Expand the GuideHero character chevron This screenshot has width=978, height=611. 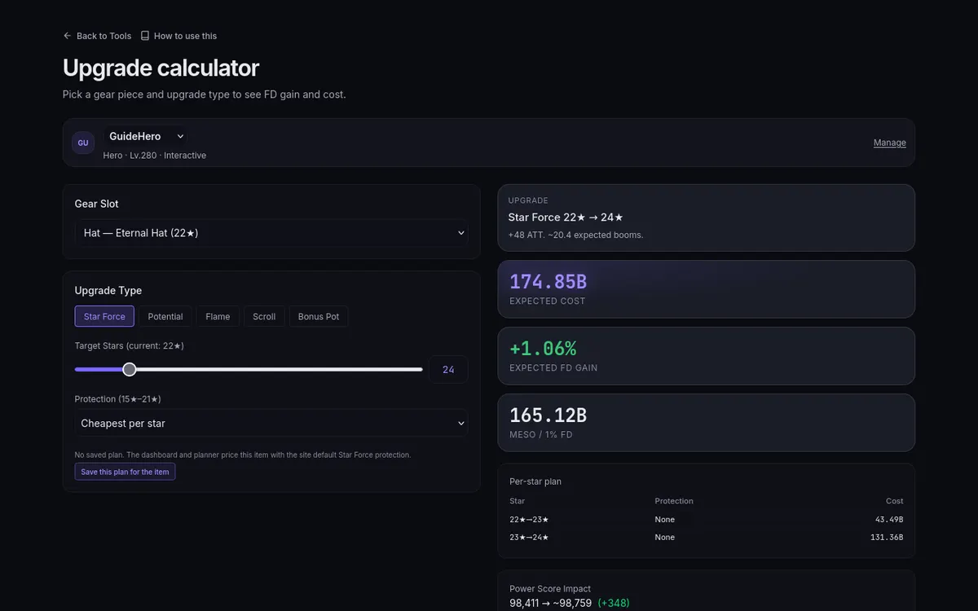point(180,136)
